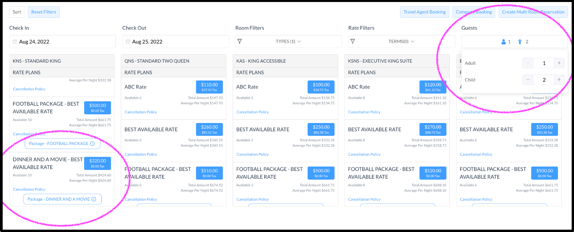Click the Rate Filters funnel icon
The width and height of the screenshot is (574, 232).
[x=353, y=42]
